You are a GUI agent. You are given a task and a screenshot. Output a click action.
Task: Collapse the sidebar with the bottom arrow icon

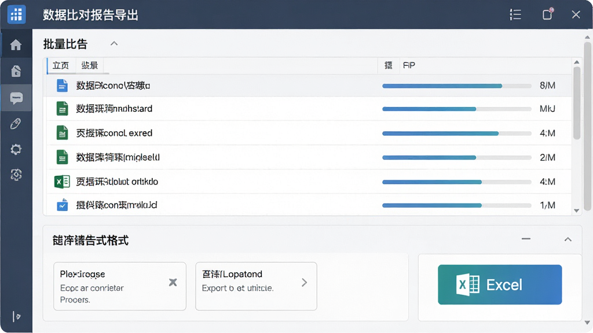tap(16, 316)
